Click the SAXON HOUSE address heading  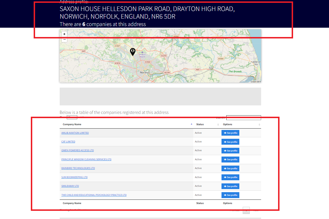[147, 12]
